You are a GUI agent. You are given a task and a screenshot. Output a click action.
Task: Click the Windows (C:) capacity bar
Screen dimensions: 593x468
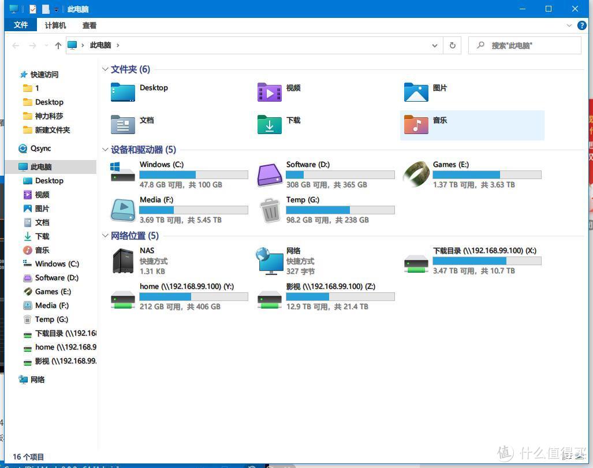(193, 175)
